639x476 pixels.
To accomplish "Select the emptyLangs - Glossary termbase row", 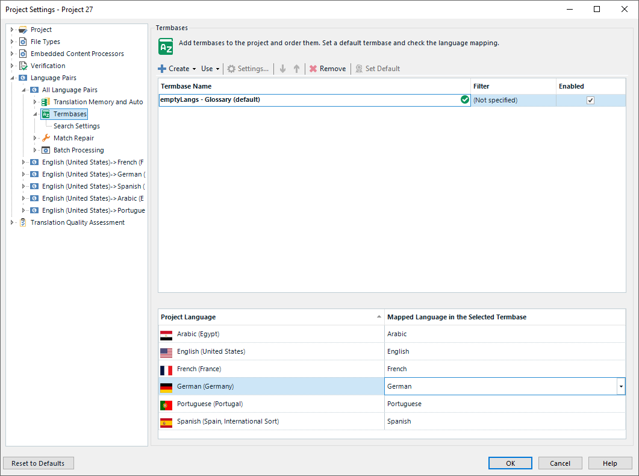I will [314, 100].
